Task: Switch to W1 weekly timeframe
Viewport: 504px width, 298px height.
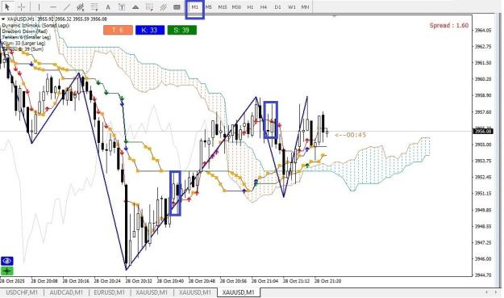Action: click(x=292, y=6)
